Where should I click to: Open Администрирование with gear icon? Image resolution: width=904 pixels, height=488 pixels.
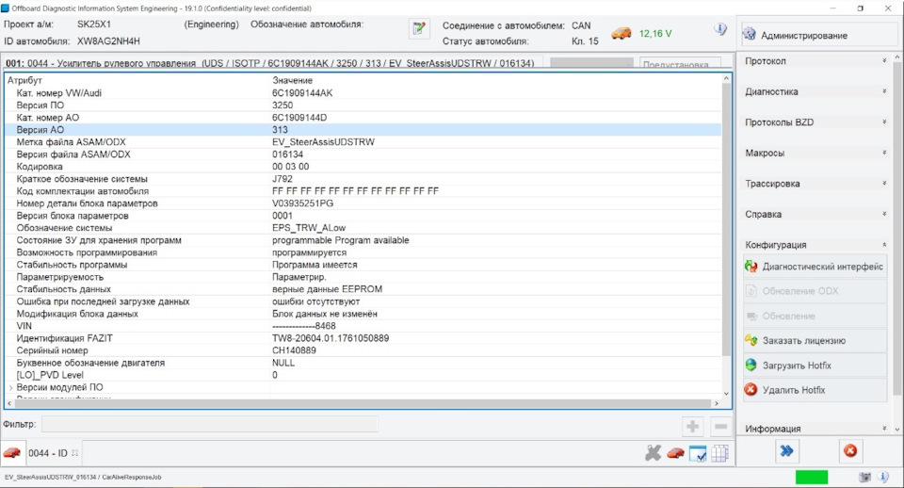819,35
